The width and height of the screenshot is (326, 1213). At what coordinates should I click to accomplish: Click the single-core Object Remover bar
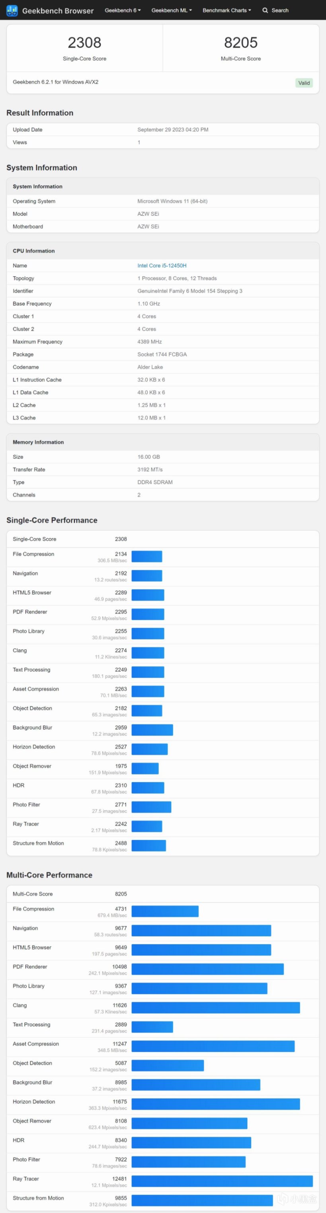(145, 769)
